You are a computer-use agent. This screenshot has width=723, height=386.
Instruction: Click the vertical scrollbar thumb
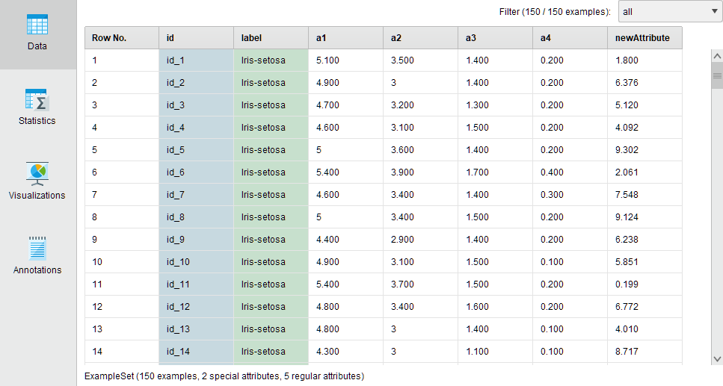pyautogui.click(x=717, y=75)
